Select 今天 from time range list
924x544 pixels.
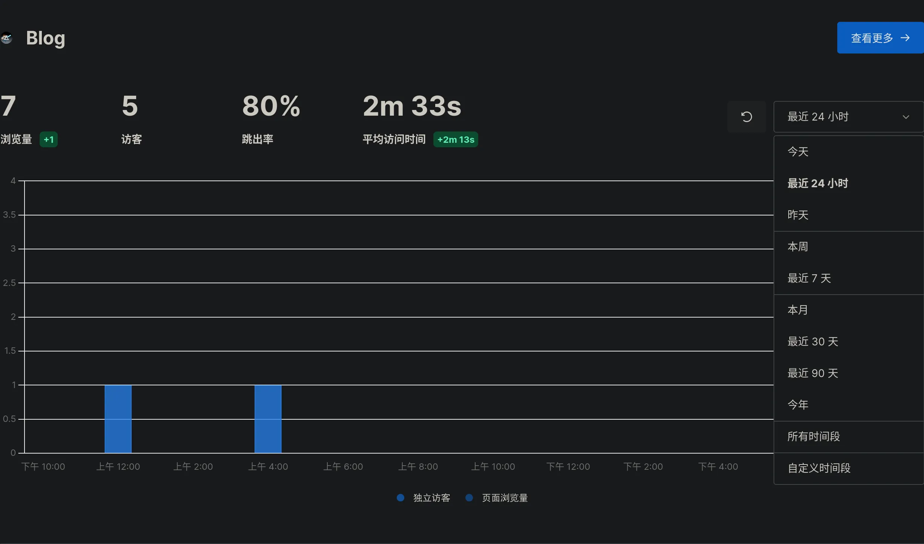[x=798, y=152]
